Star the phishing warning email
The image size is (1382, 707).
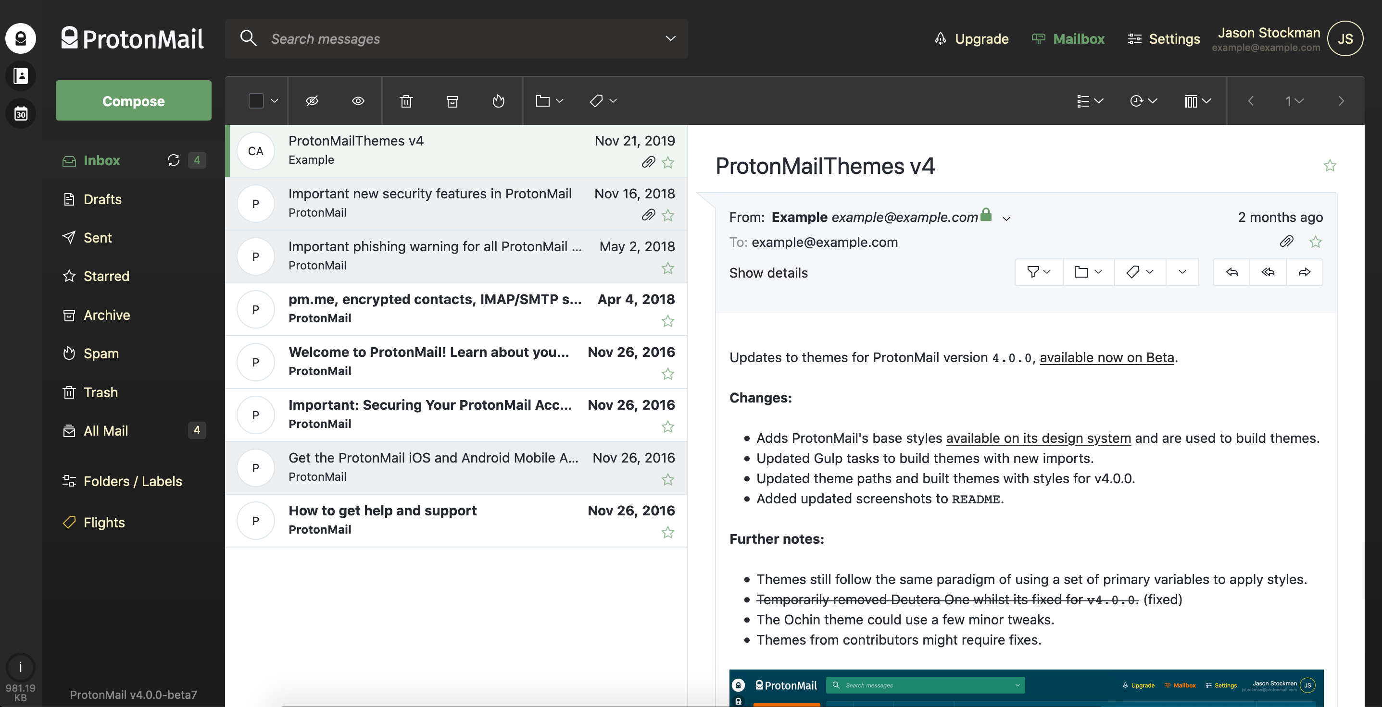click(667, 268)
